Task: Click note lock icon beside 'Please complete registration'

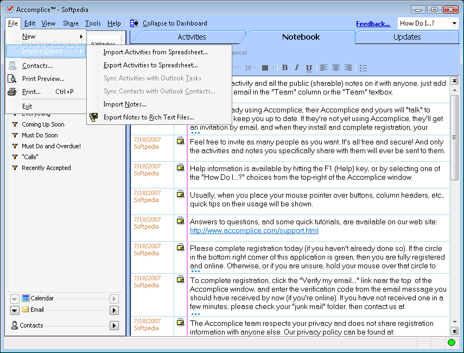Action: point(180,247)
